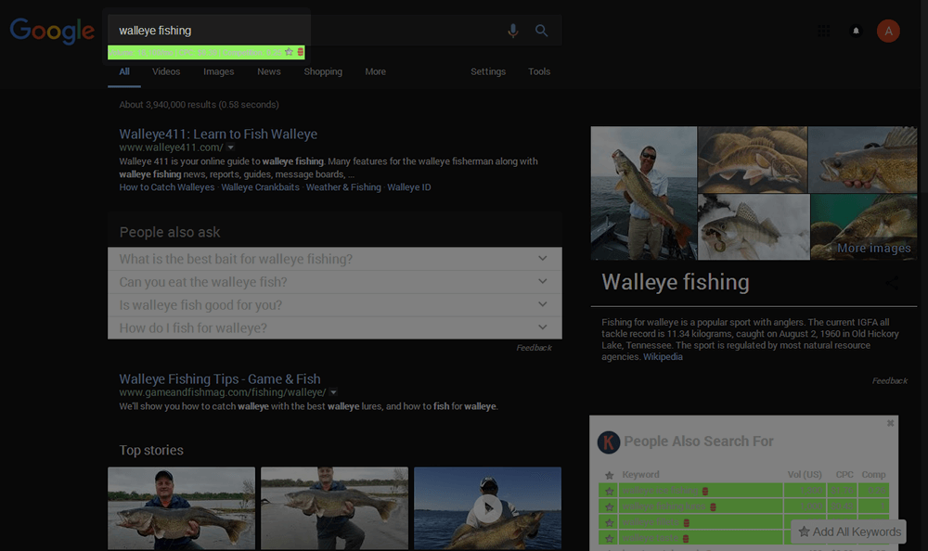The image size is (928, 551).
Task: Open the More search categories menu
Action: pyautogui.click(x=375, y=71)
